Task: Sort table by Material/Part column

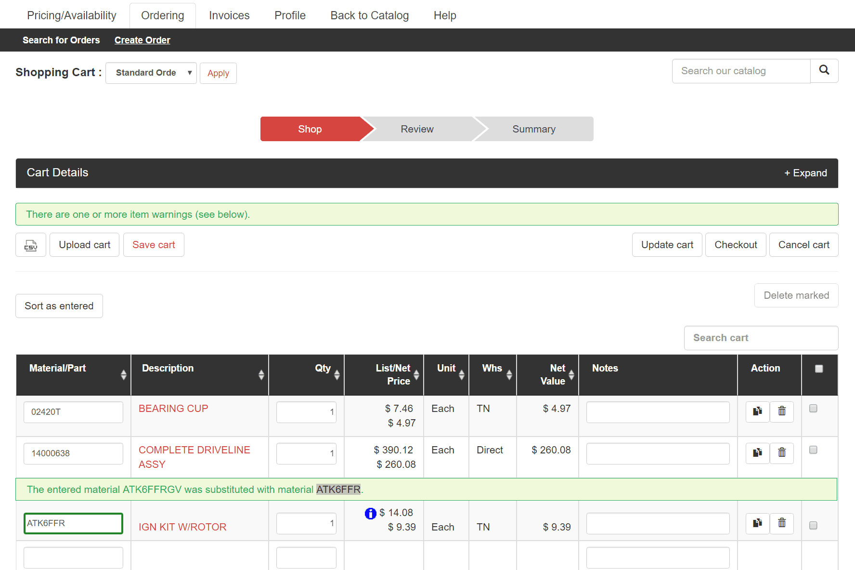Action: (123, 375)
